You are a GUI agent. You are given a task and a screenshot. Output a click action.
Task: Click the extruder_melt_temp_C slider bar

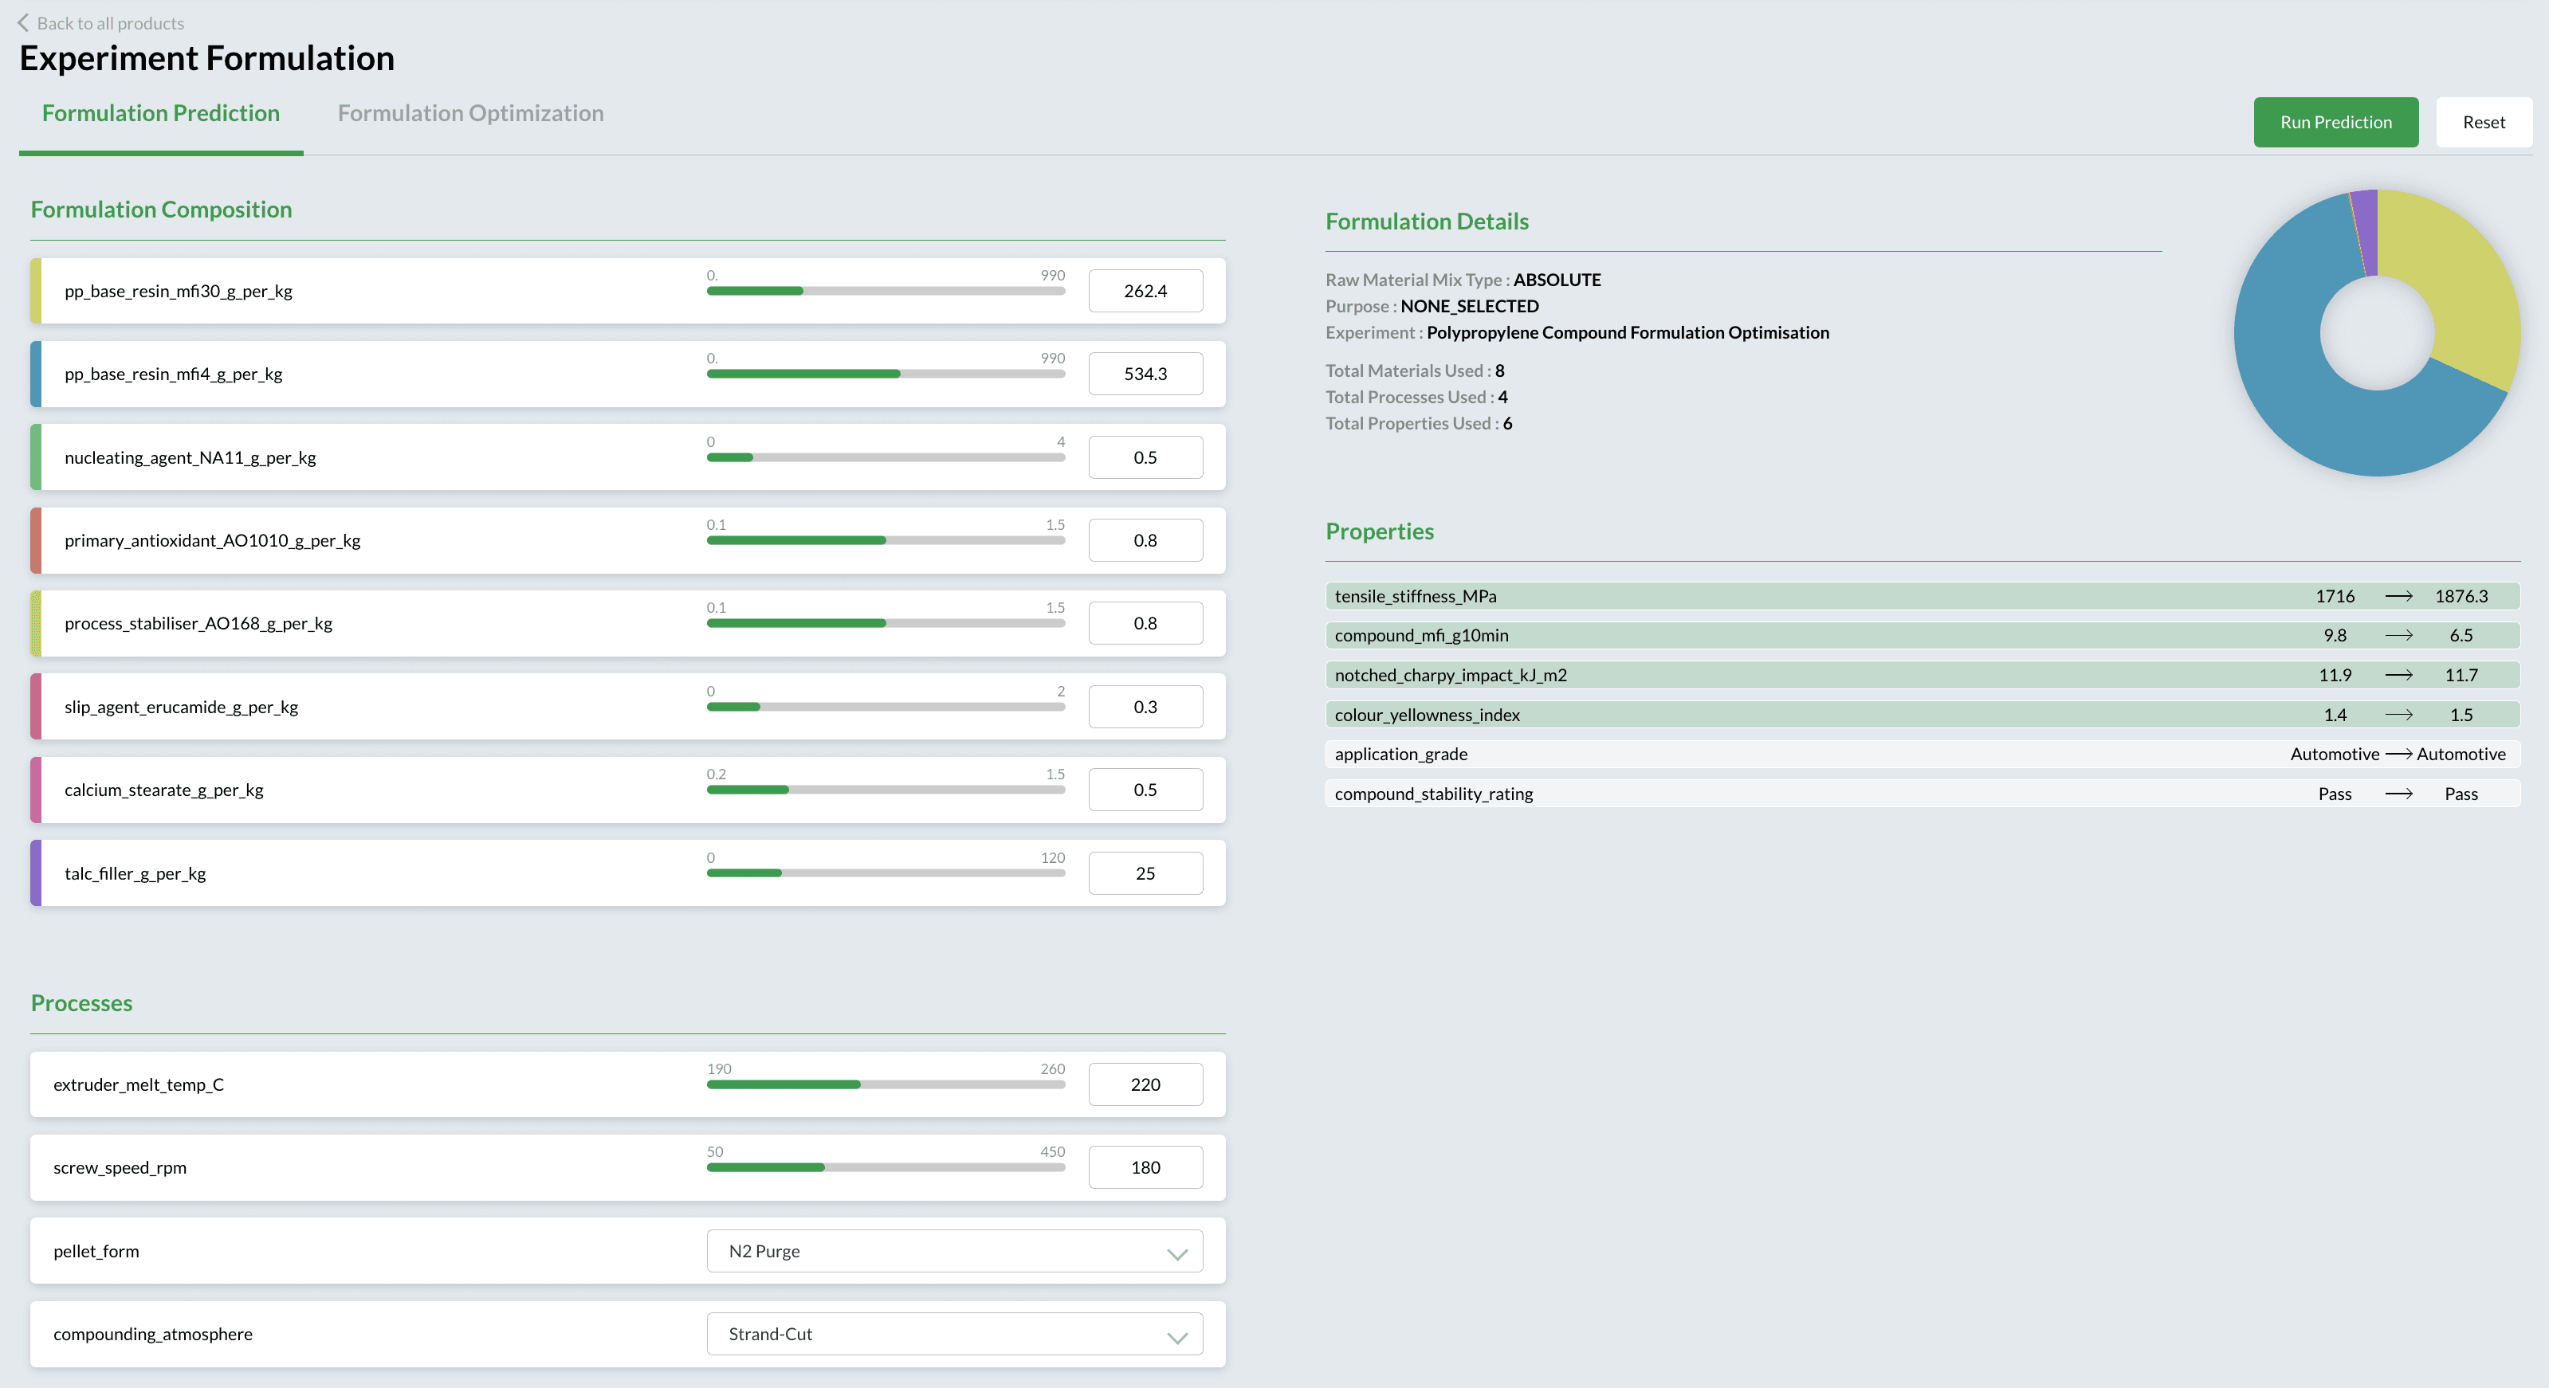click(886, 1085)
